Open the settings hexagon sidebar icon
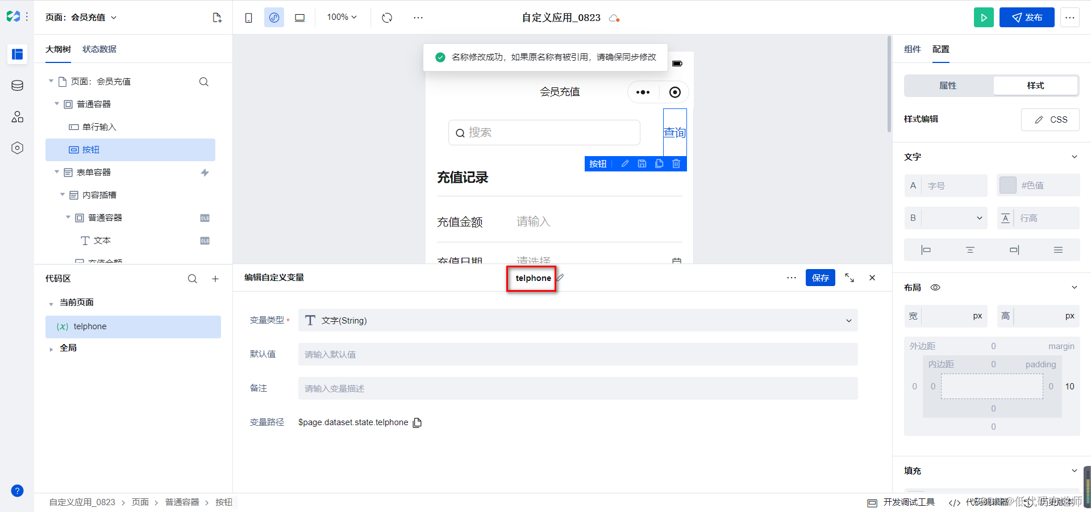The image size is (1091, 512). [18, 148]
